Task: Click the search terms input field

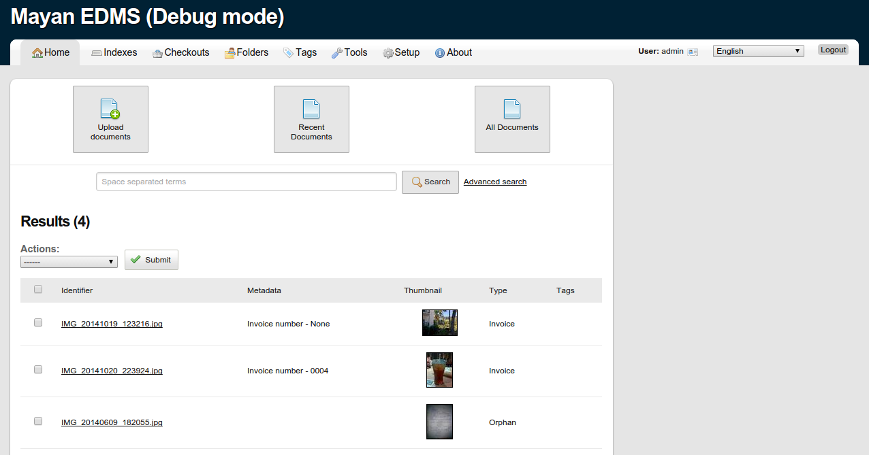Action: point(246,182)
